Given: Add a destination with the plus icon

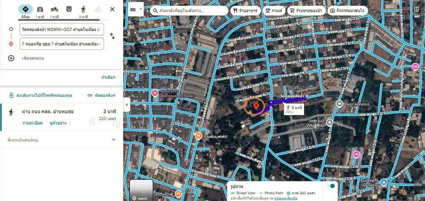Looking at the screenshot, I should click(11, 58).
